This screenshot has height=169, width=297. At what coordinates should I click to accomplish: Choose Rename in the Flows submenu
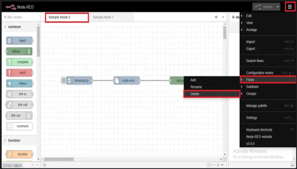212,87
